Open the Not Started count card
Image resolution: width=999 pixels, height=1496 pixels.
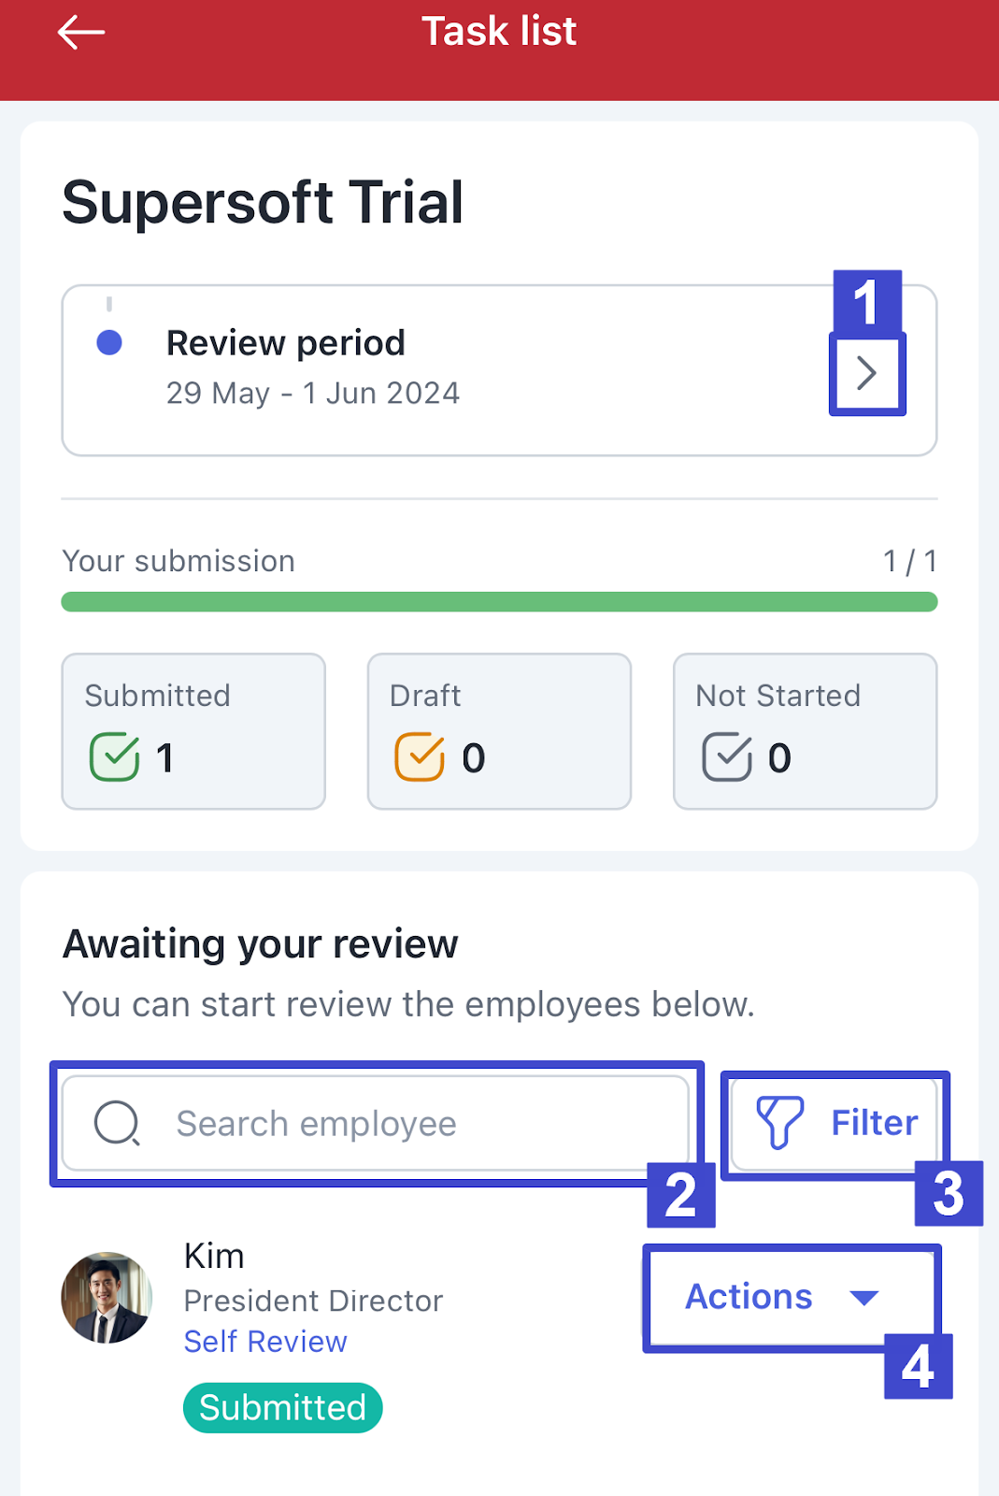(805, 731)
